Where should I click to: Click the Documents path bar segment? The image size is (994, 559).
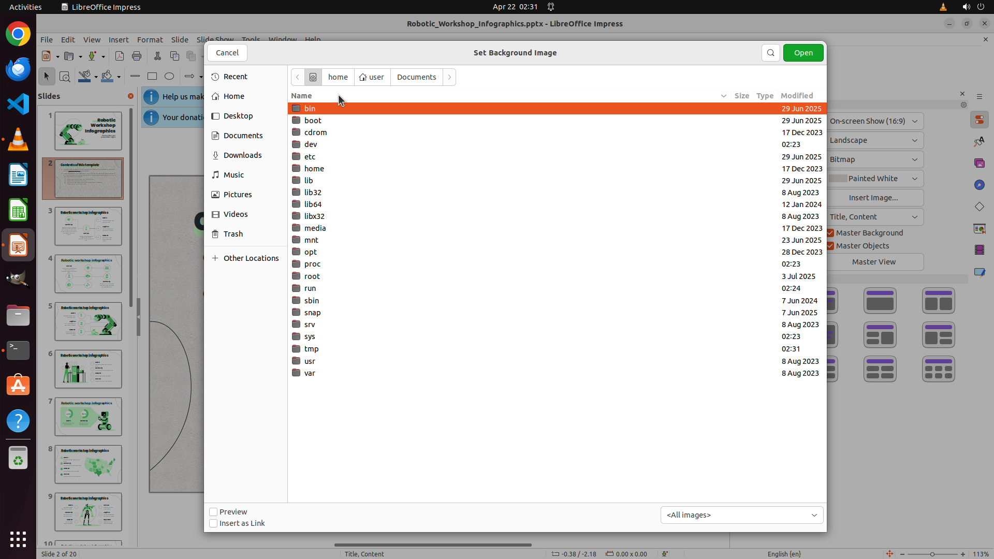click(x=416, y=77)
